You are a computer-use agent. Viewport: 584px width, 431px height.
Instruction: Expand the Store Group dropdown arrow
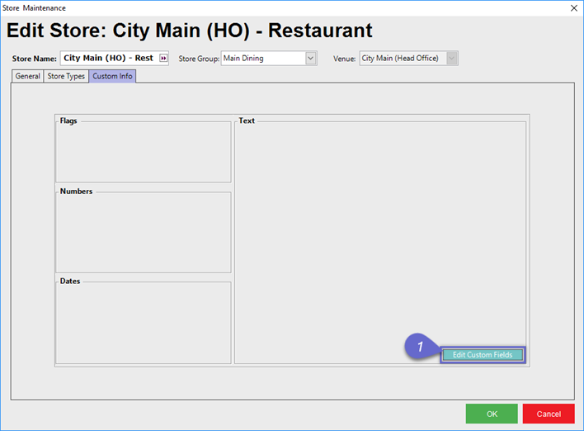311,59
